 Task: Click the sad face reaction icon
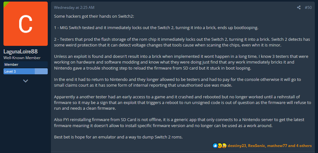point(219,145)
